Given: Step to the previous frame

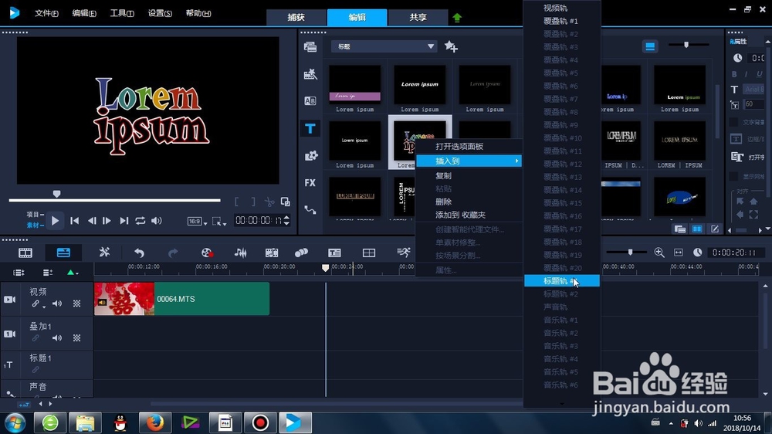Looking at the screenshot, I should coord(92,221).
